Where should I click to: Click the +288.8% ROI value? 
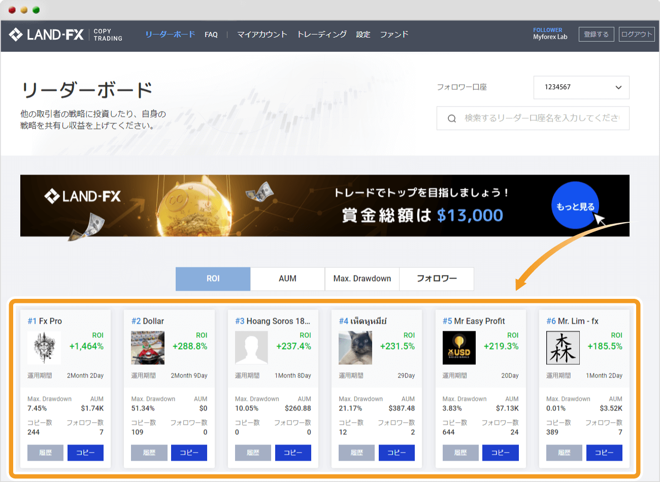pyautogui.click(x=190, y=347)
